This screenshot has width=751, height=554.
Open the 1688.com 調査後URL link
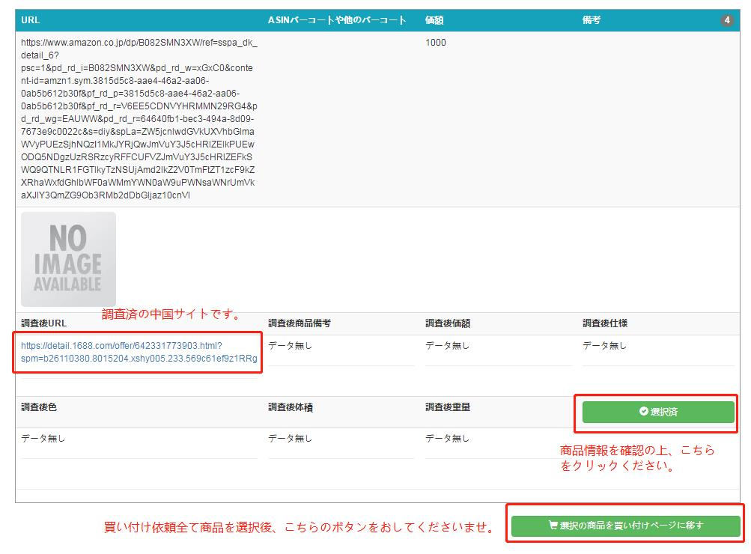139,352
